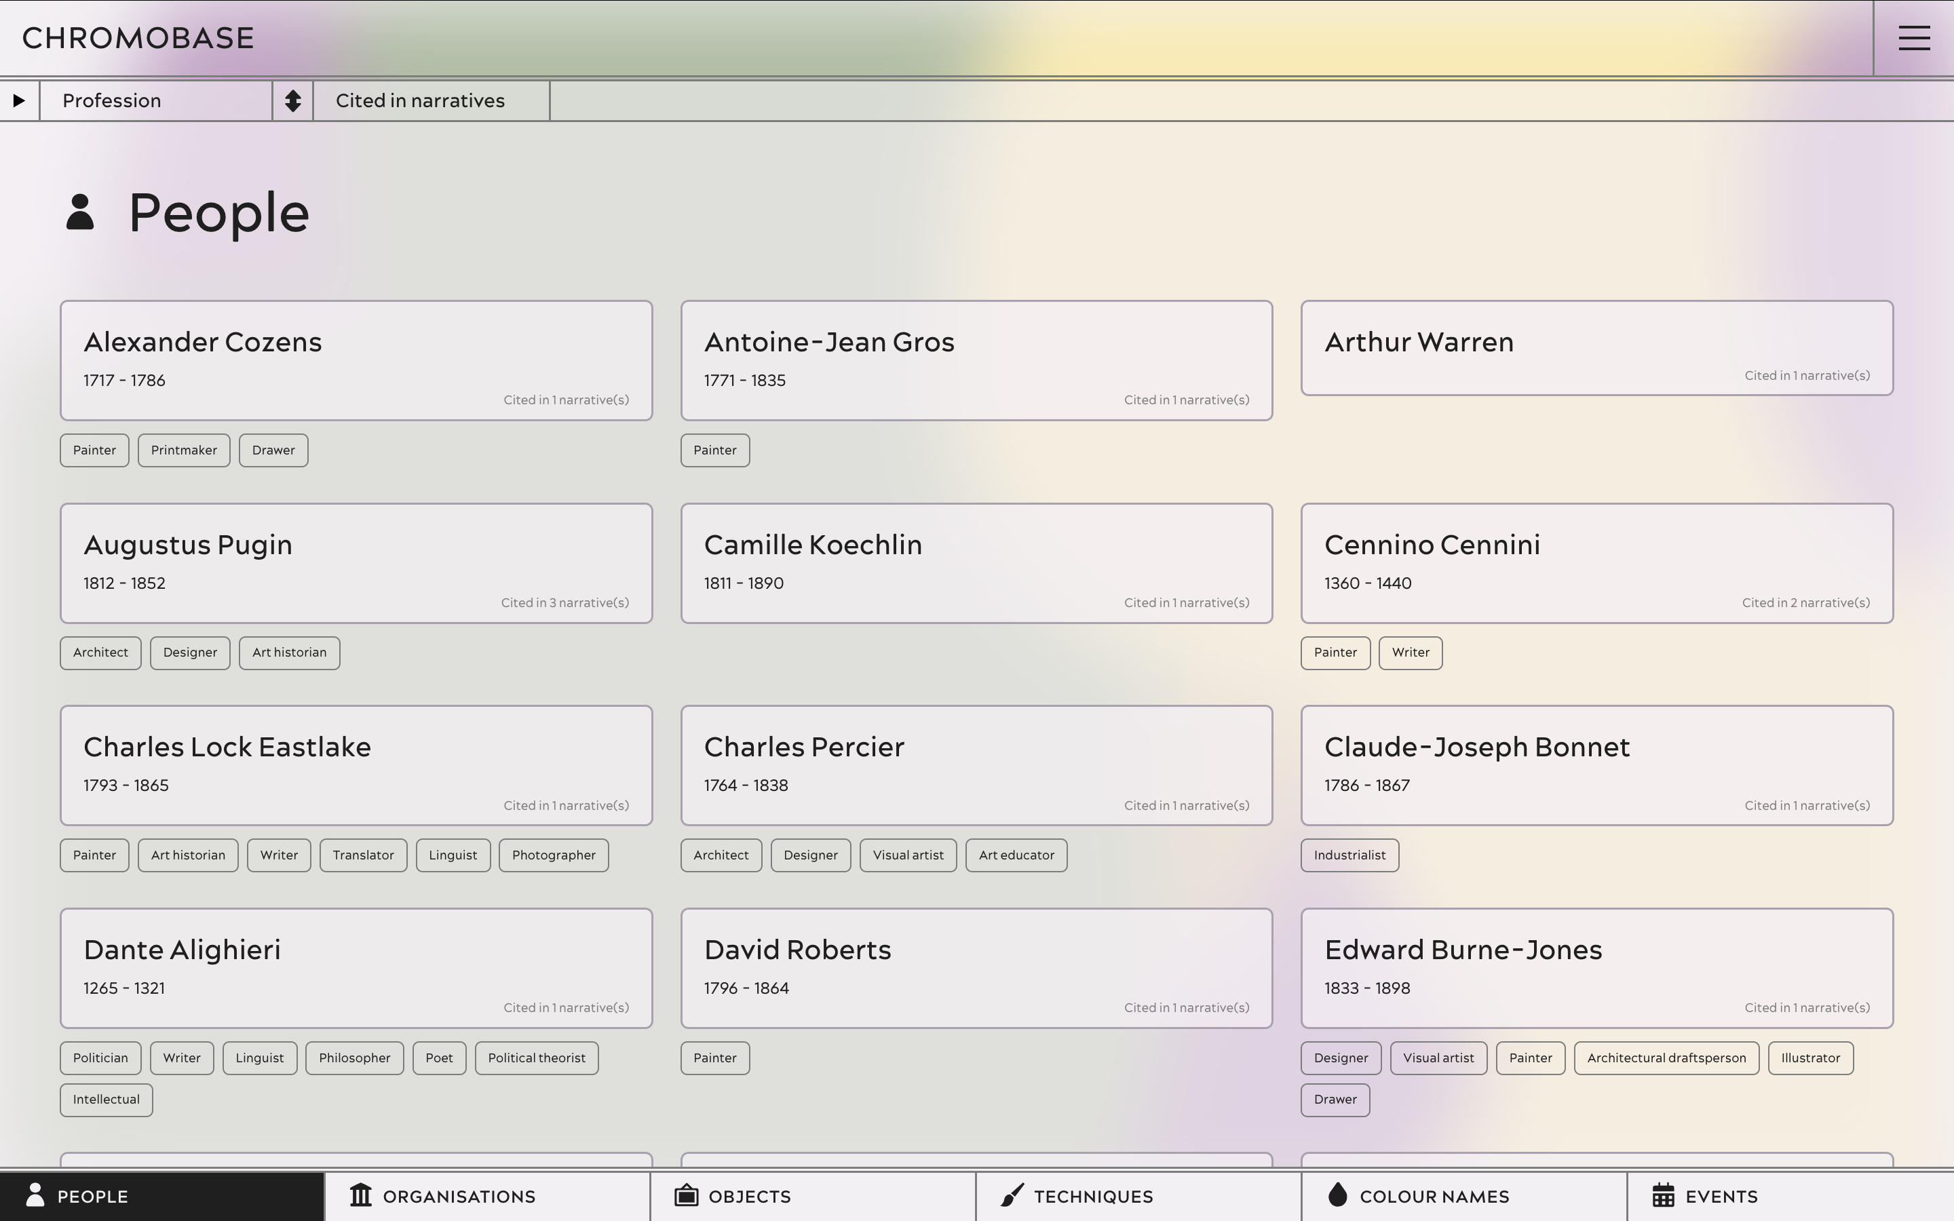Click the Colour Names icon in bottom nav
This screenshot has width=1954, height=1221.
tap(1337, 1196)
